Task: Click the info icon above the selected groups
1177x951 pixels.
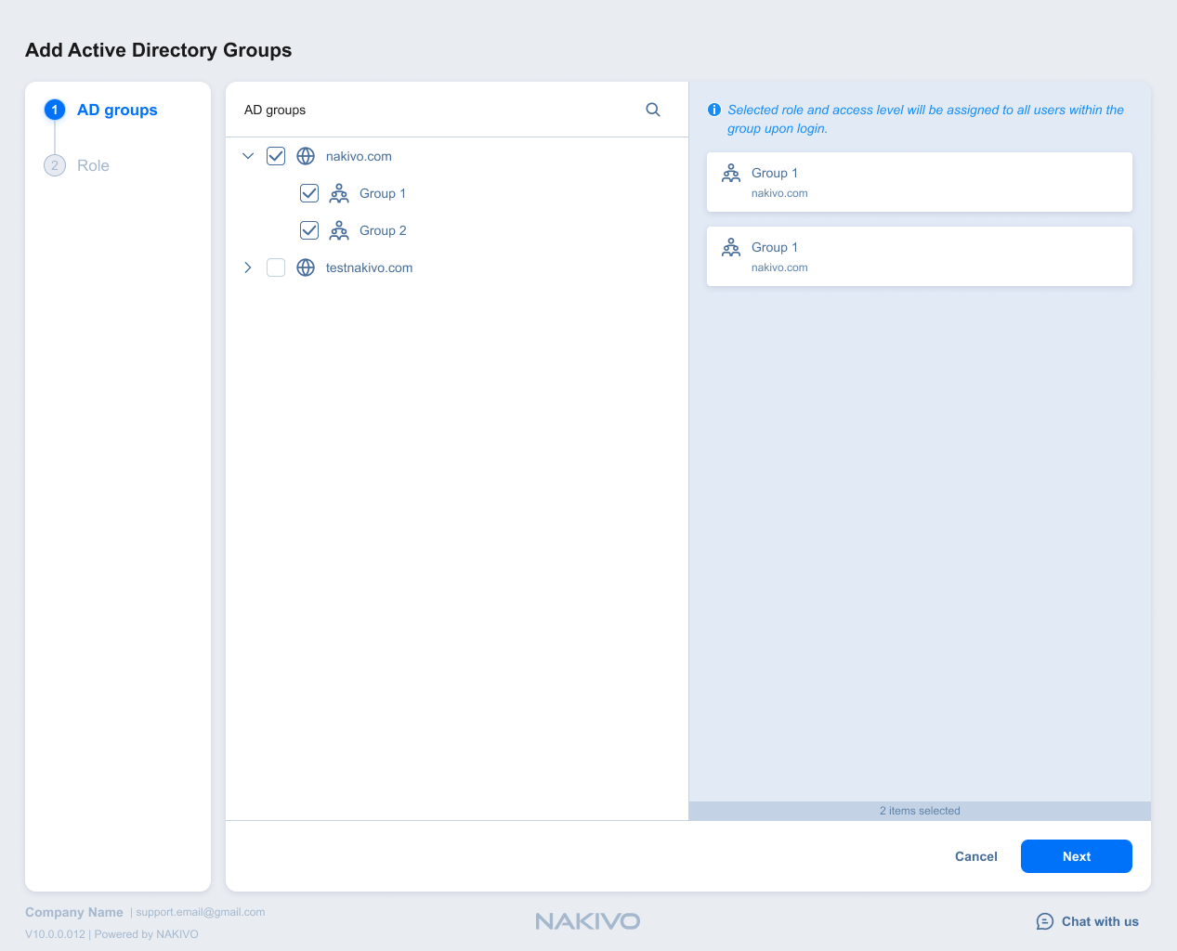Action: tap(713, 110)
